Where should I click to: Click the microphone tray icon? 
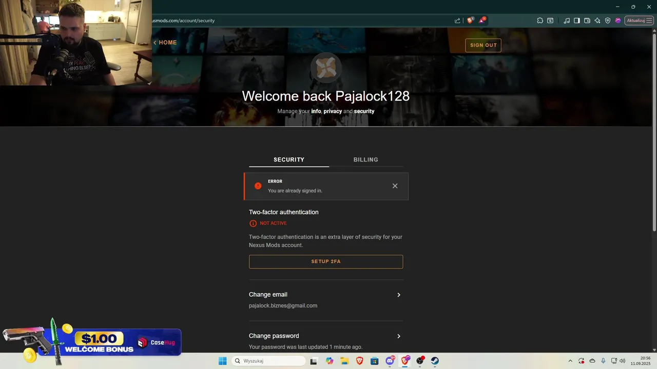point(603,361)
